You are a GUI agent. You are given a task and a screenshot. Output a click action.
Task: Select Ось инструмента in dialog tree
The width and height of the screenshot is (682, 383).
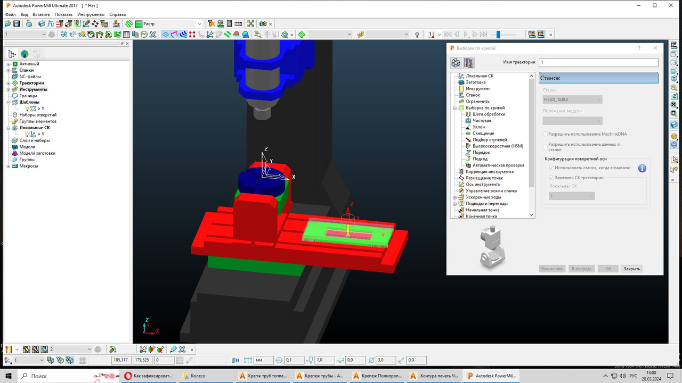tap(483, 185)
